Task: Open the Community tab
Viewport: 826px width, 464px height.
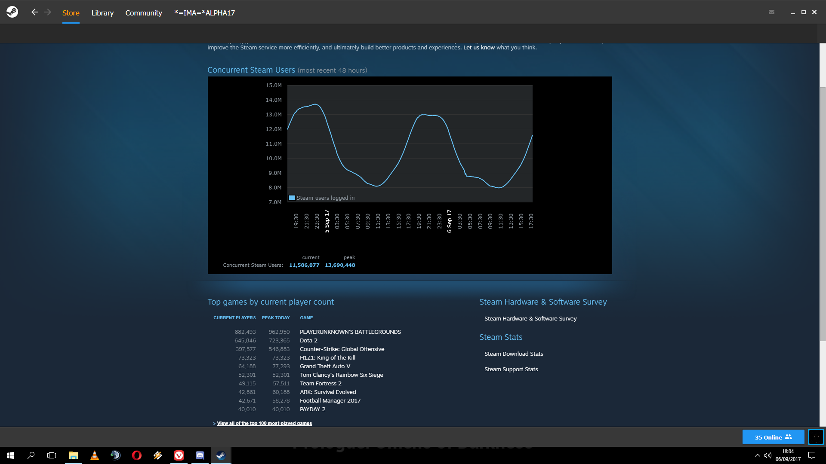Action: pos(144,13)
